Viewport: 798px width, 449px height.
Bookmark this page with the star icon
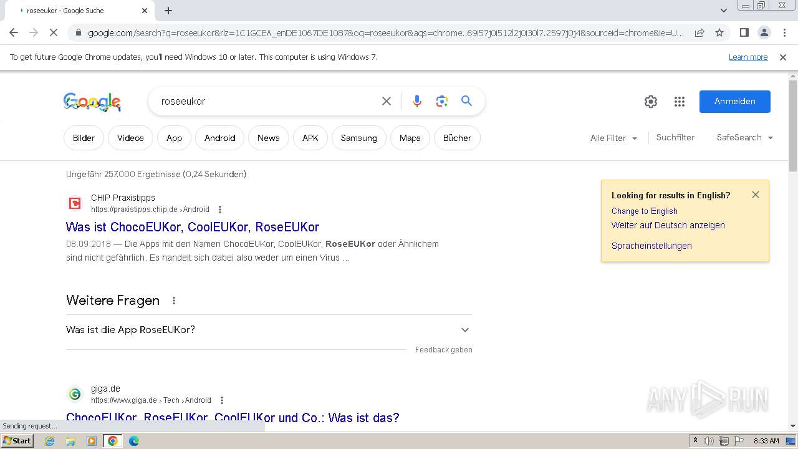[719, 32]
